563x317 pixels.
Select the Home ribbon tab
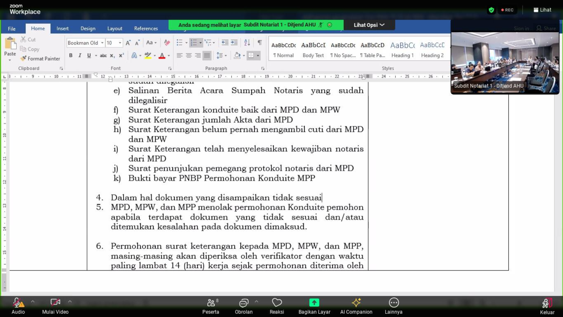pyautogui.click(x=38, y=28)
